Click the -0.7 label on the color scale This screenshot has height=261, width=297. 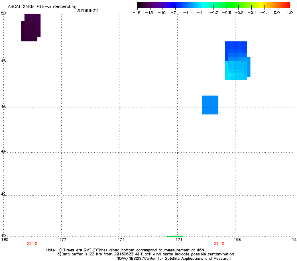tap(214, 13)
